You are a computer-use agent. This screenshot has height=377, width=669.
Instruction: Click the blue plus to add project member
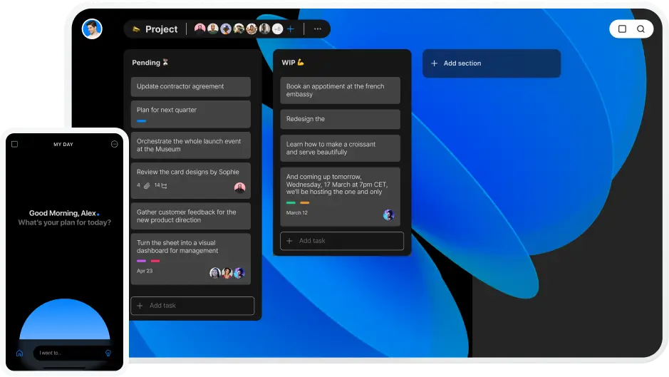pyautogui.click(x=290, y=29)
